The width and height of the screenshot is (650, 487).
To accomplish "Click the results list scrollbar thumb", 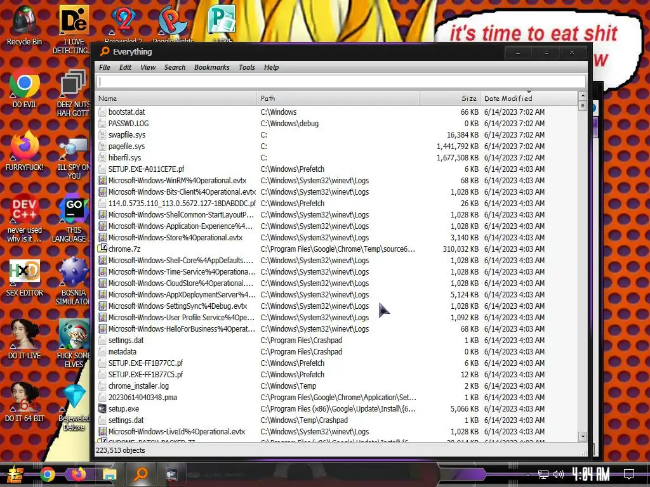I will [x=583, y=106].
